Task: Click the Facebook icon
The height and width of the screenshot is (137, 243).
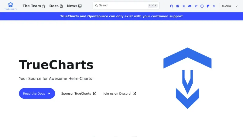Action: pos(178,6)
